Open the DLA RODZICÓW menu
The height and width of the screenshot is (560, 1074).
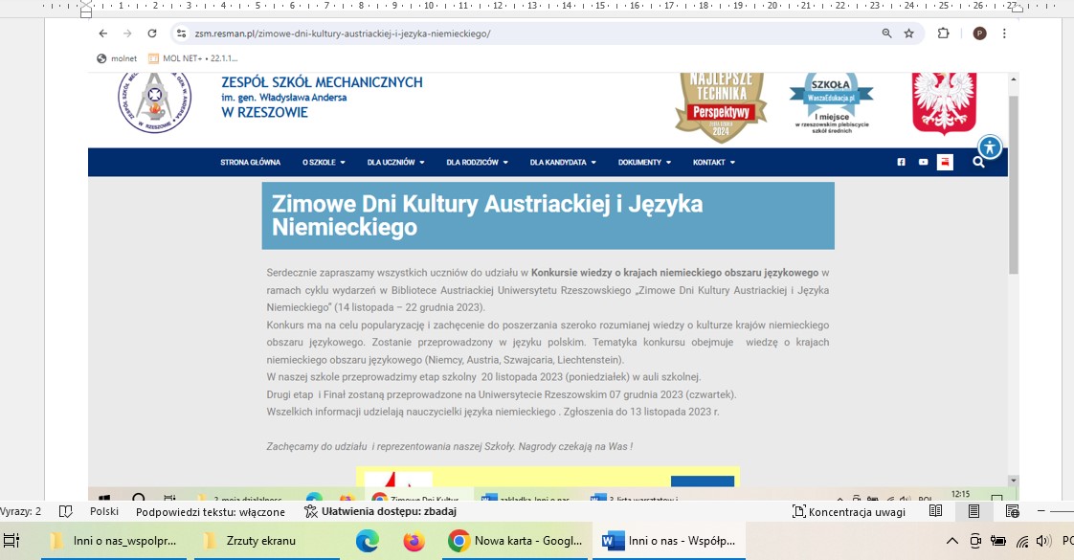(477, 163)
